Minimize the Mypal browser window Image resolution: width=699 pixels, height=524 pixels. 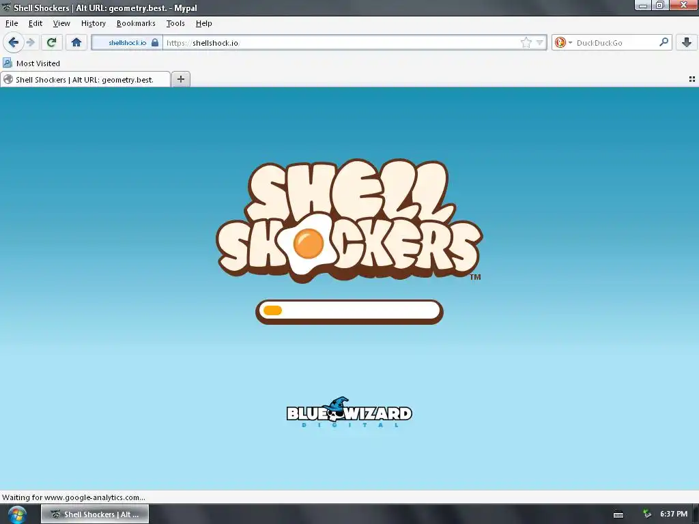pos(643,5)
